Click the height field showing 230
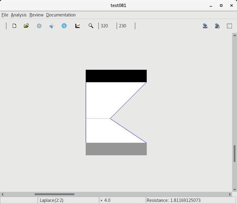 [x=125, y=26]
